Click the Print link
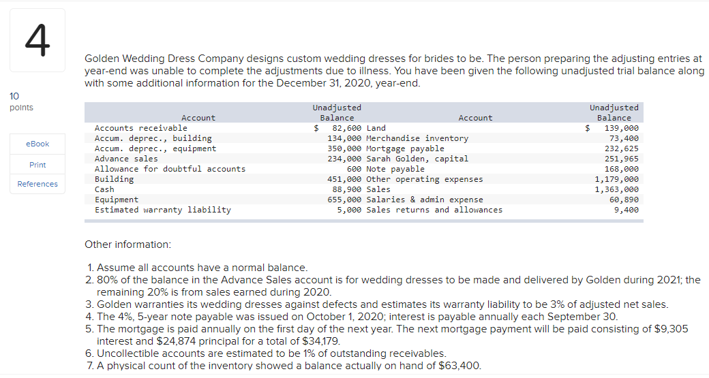Viewport: 709px width, 378px height. [x=37, y=165]
